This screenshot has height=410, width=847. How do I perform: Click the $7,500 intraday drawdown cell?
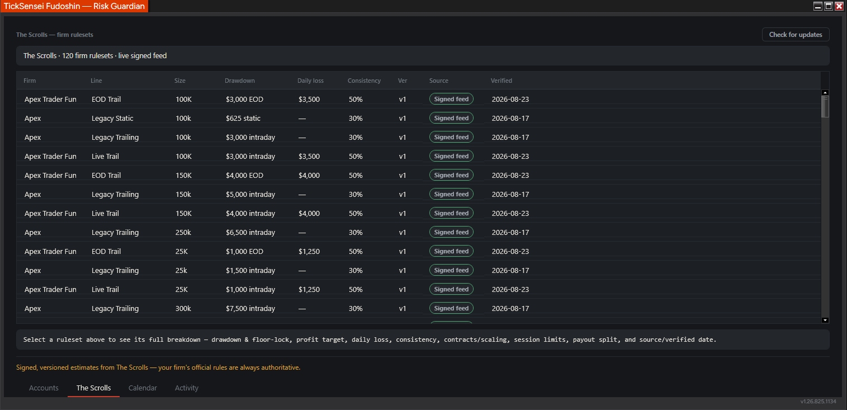250,308
